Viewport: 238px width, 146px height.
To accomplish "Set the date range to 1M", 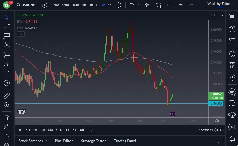I will point(35,130).
